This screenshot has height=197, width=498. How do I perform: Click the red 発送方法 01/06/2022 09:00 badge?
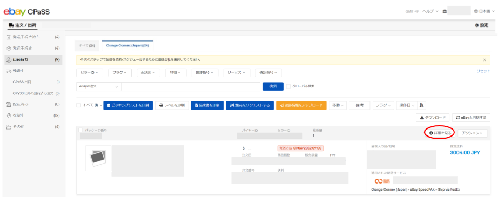300,148
